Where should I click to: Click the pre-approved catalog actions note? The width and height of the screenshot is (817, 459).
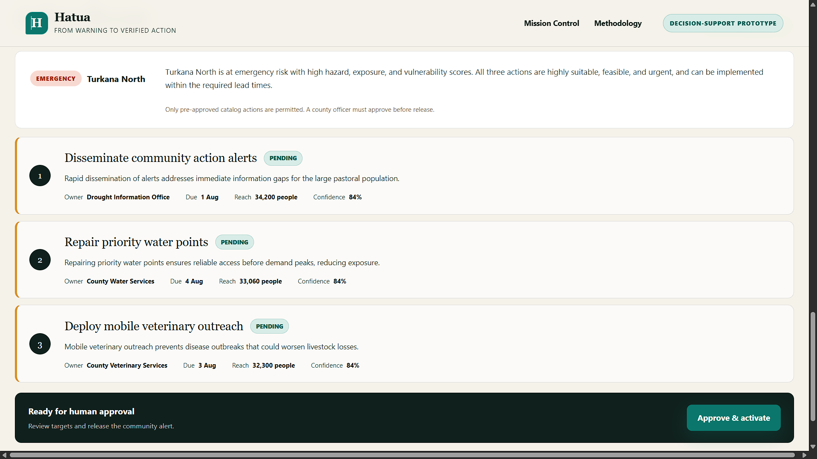click(300, 110)
